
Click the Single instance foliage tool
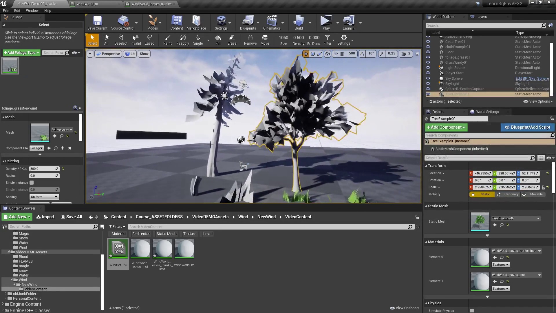coord(198,39)
